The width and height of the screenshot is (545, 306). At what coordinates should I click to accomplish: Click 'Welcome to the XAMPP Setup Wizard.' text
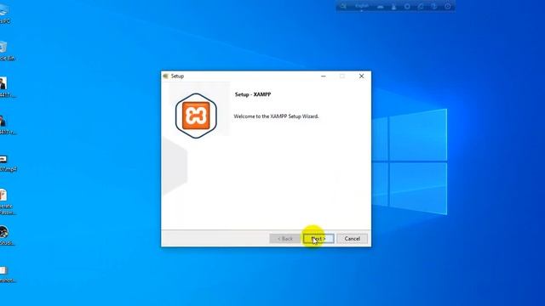tap(276, 116)
